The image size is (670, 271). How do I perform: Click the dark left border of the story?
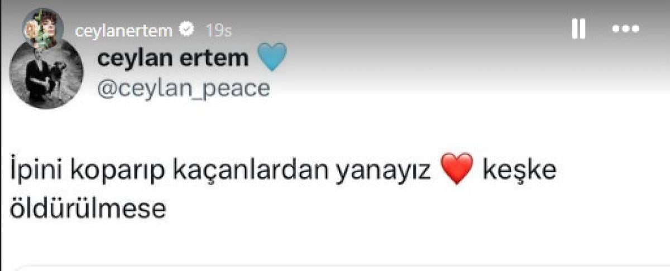[2, 135]
